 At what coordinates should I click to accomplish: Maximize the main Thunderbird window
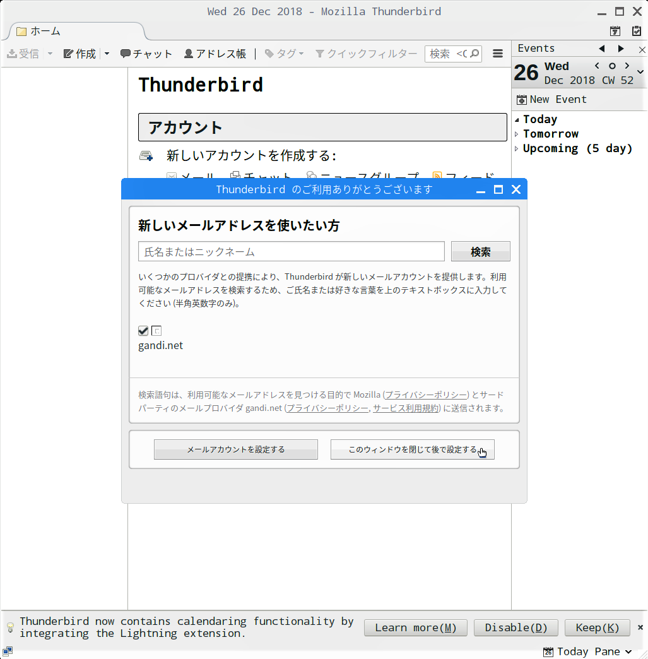620,12
